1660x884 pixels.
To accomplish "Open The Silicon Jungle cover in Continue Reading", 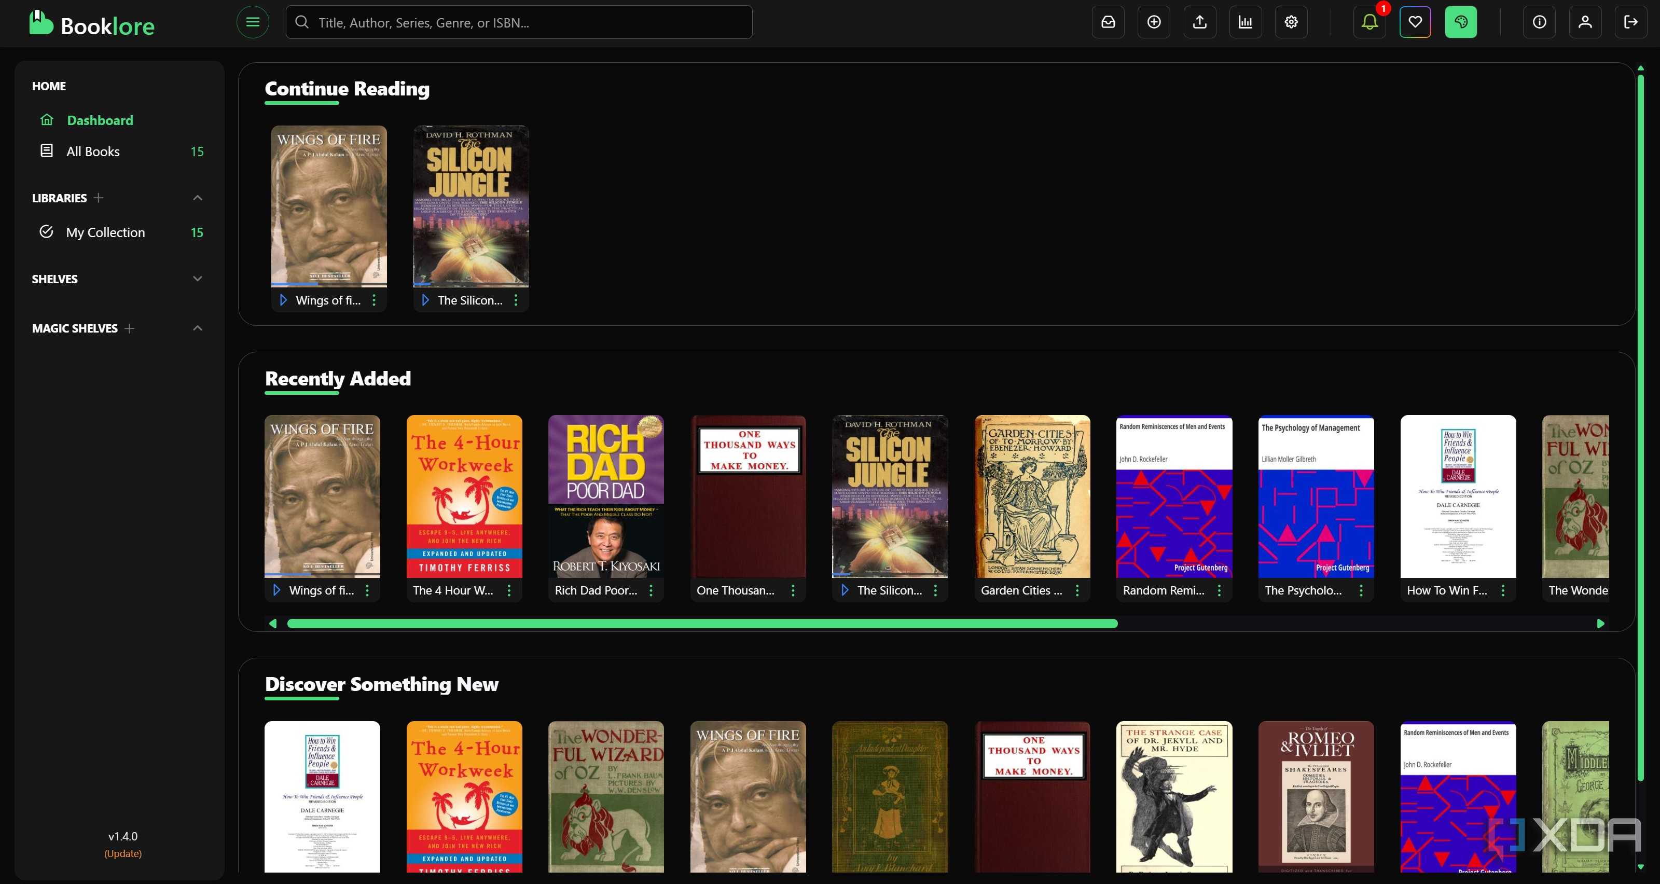I will tap(471, 206).
